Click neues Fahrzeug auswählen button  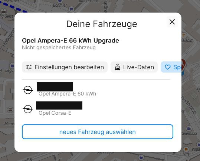(x=98, y=132)
